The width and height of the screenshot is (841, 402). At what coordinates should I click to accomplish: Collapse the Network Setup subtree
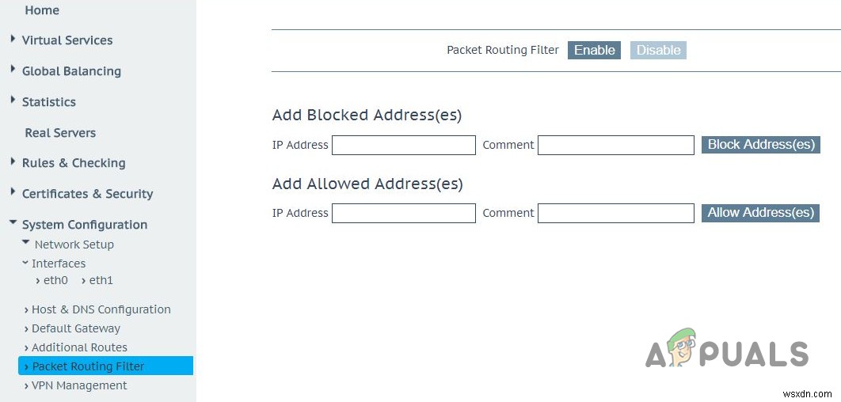(26, 243)
